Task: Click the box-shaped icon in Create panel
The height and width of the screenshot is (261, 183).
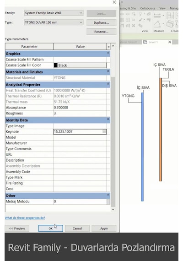Action: point(170,24)
